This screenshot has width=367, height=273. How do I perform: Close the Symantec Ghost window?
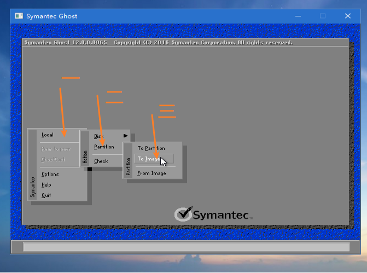pos(348,16)
